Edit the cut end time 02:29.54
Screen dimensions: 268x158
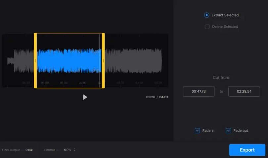tap(244, 91)
